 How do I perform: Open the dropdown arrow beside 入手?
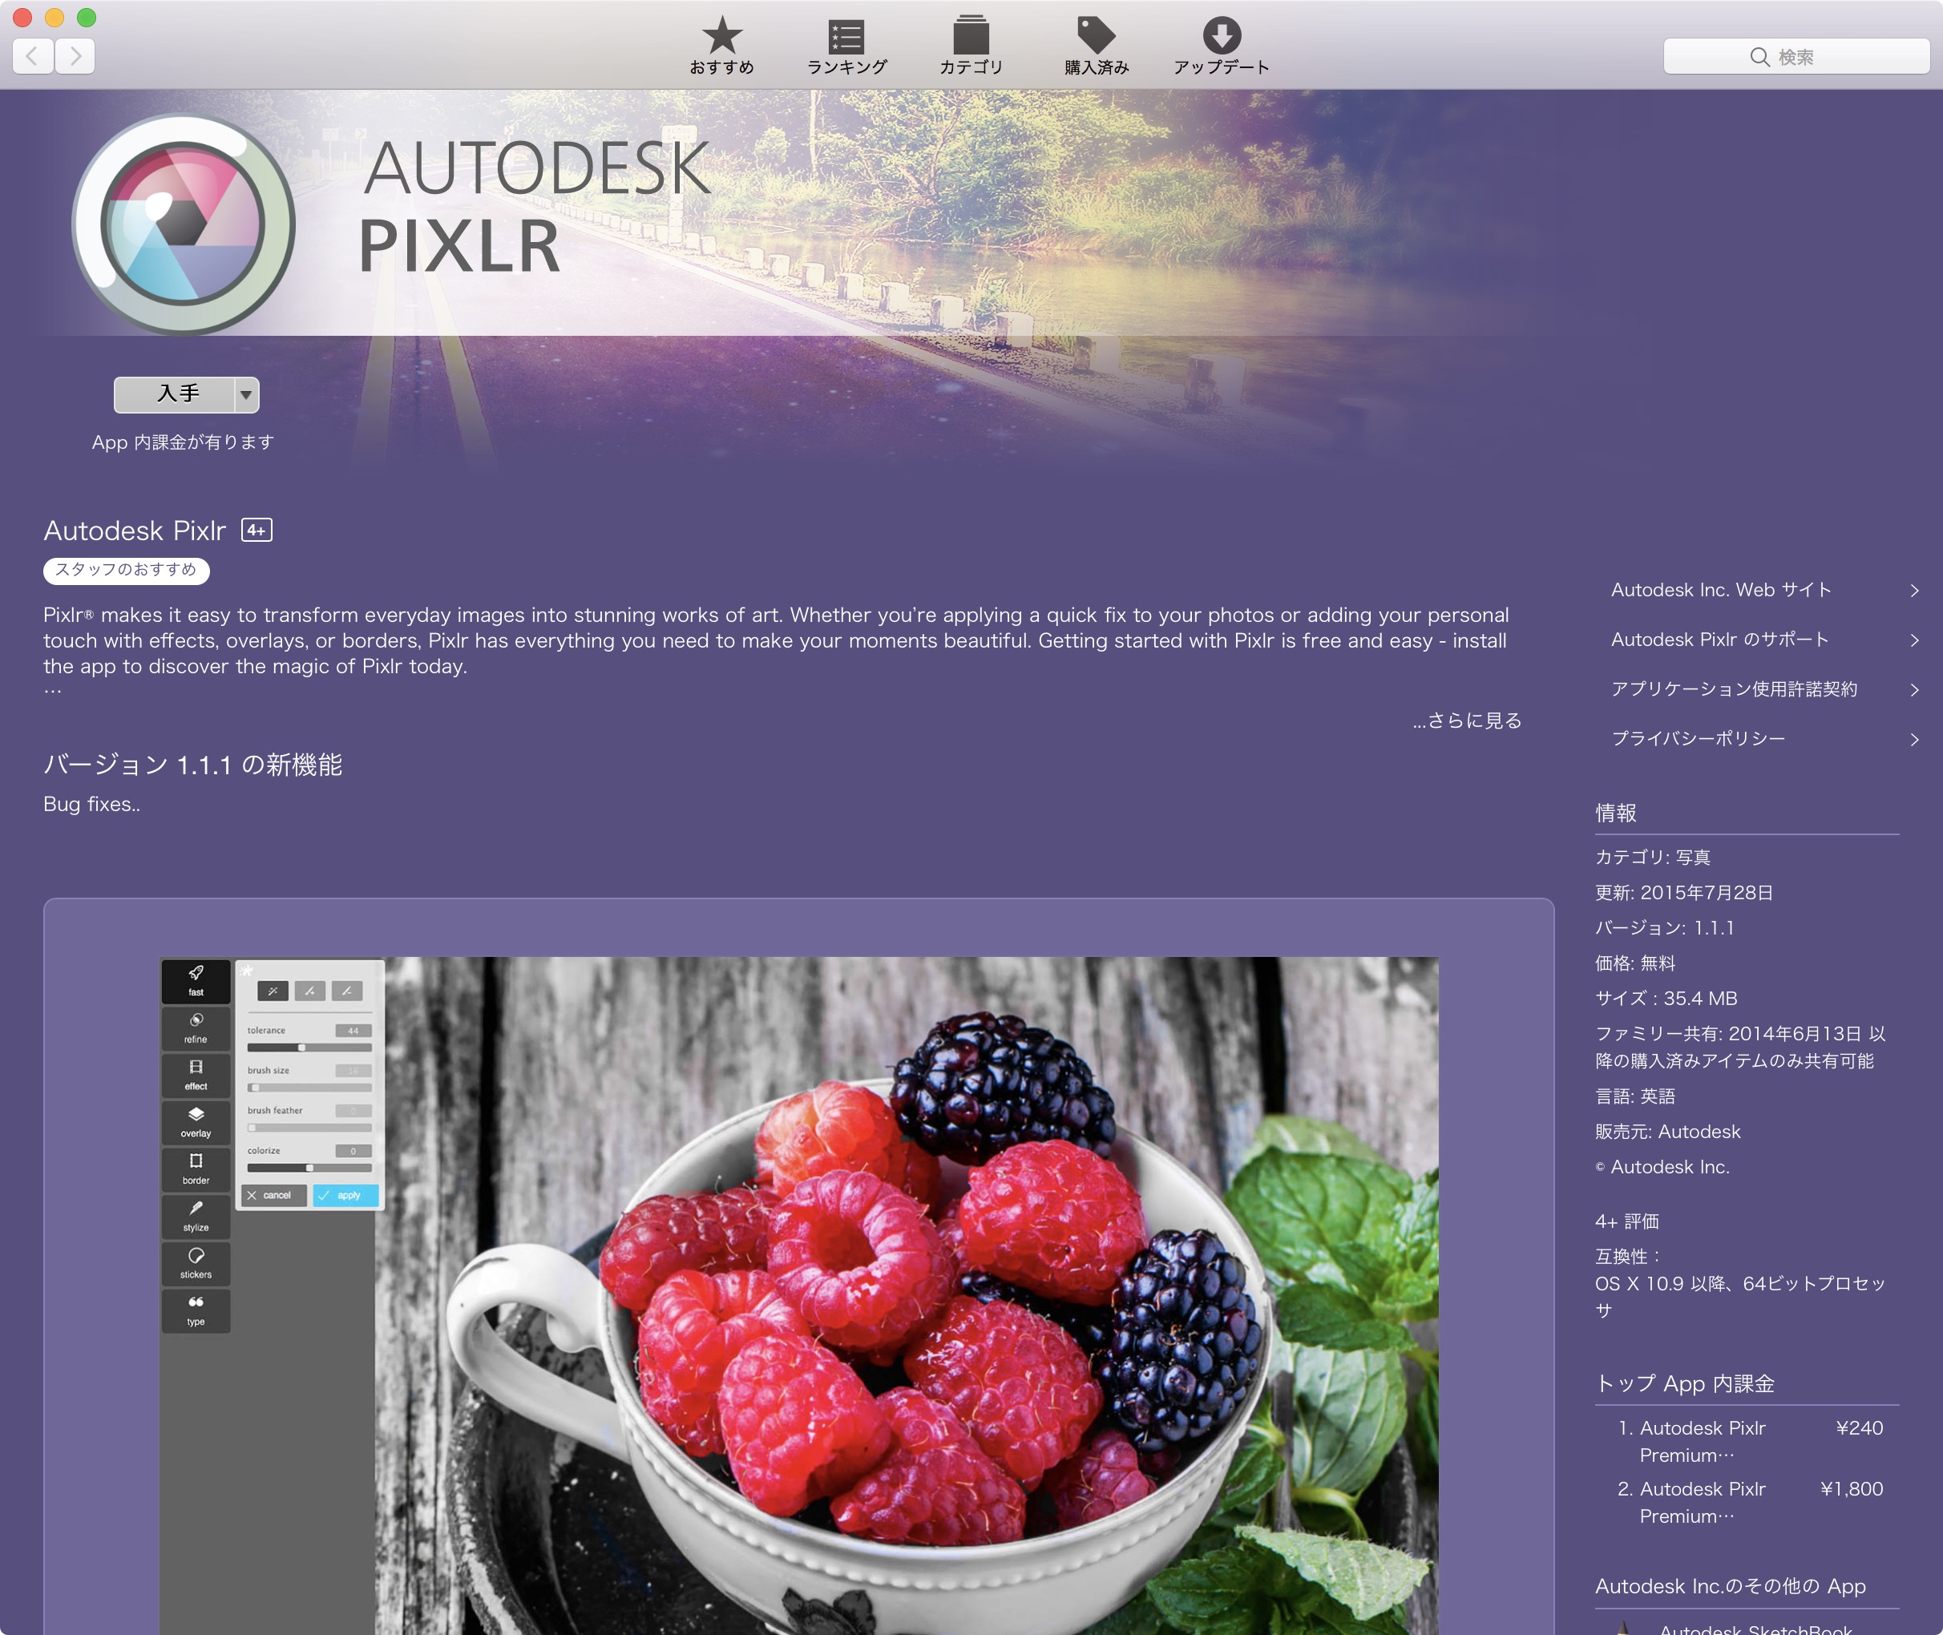247,395
